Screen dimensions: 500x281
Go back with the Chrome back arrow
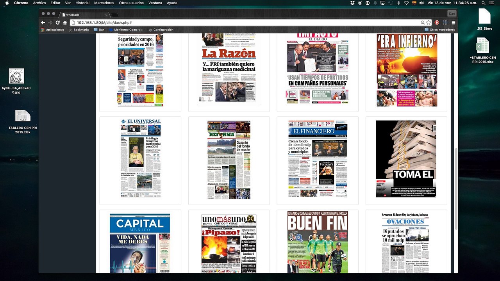43,23
